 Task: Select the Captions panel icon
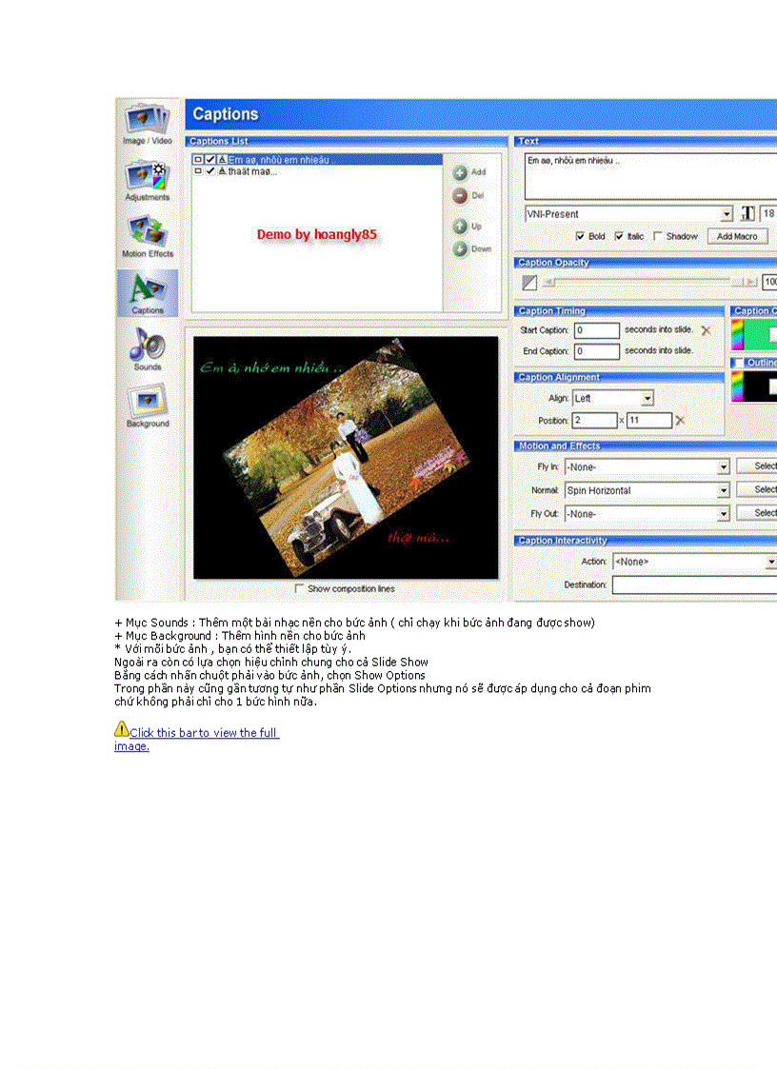click(x=148, y=290)
